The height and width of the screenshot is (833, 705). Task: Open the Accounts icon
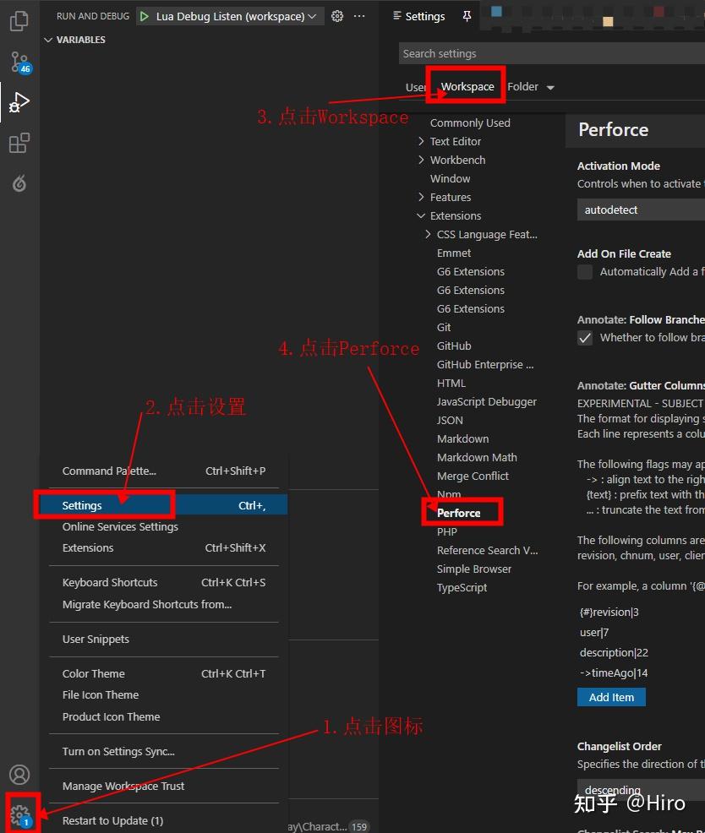[19, 774]
